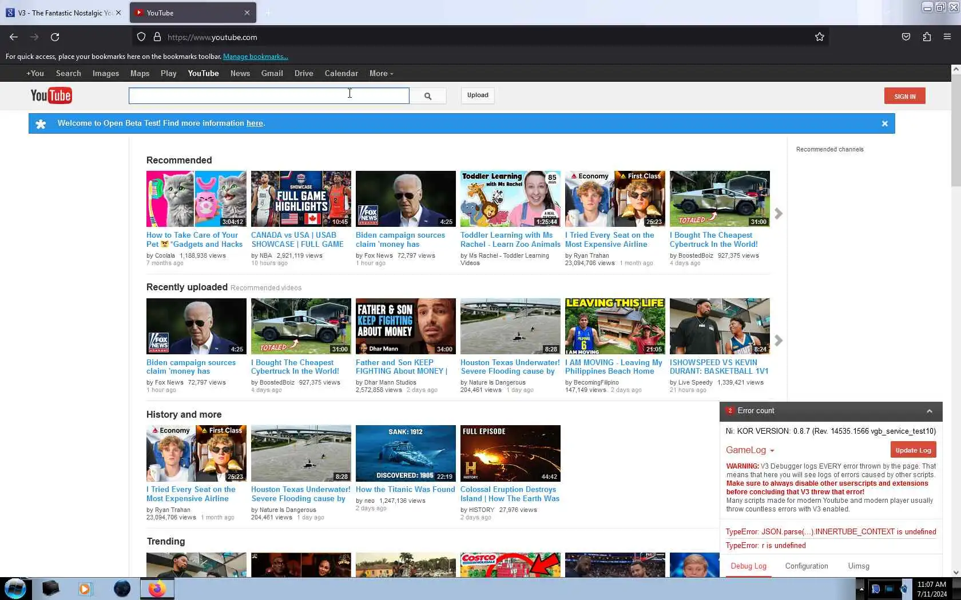961x600 pixels.
Task: Click the TypeError: r is undefined entry
Action: (765, 546)
